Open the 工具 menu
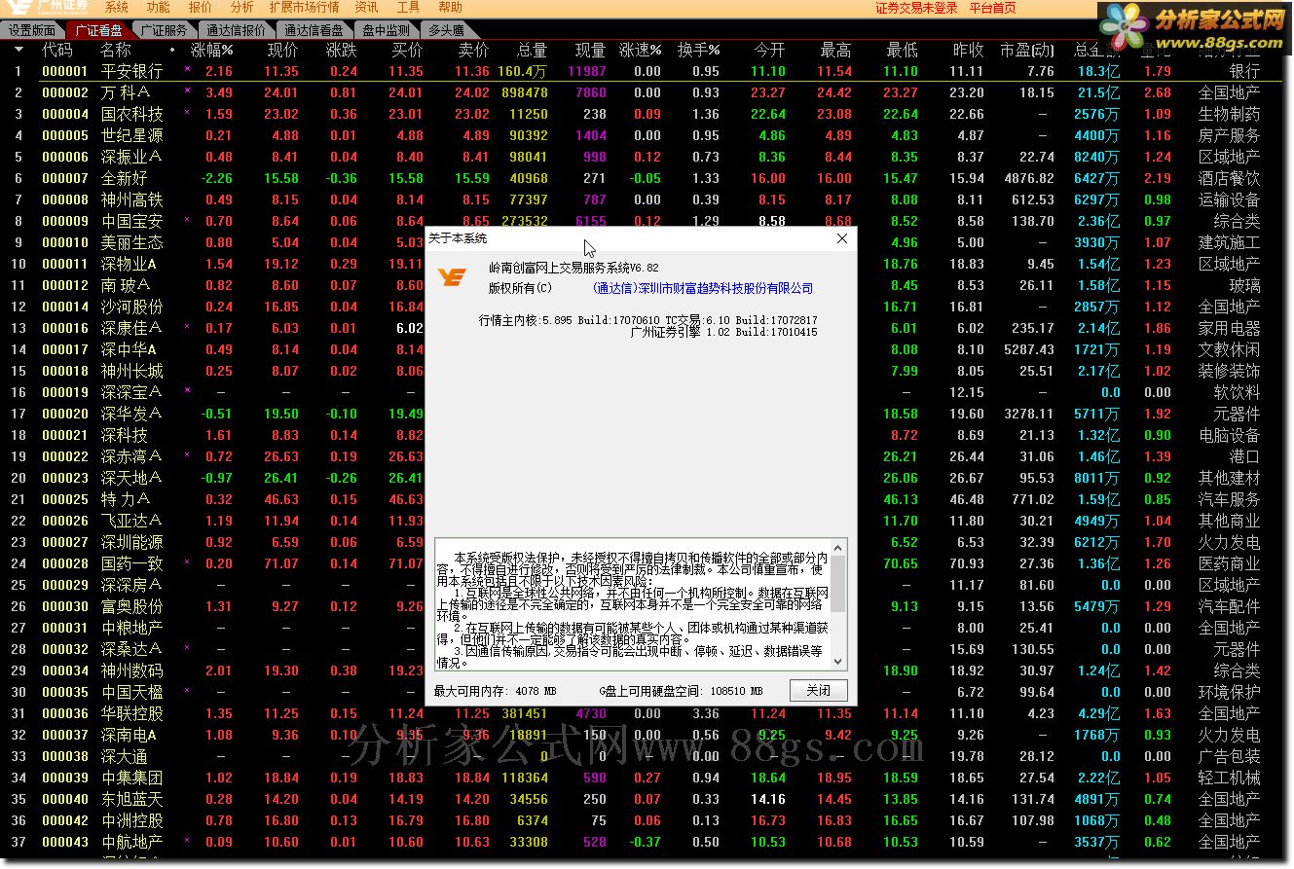The height and width of the screenshot is (869, 1294). (408, 7)
